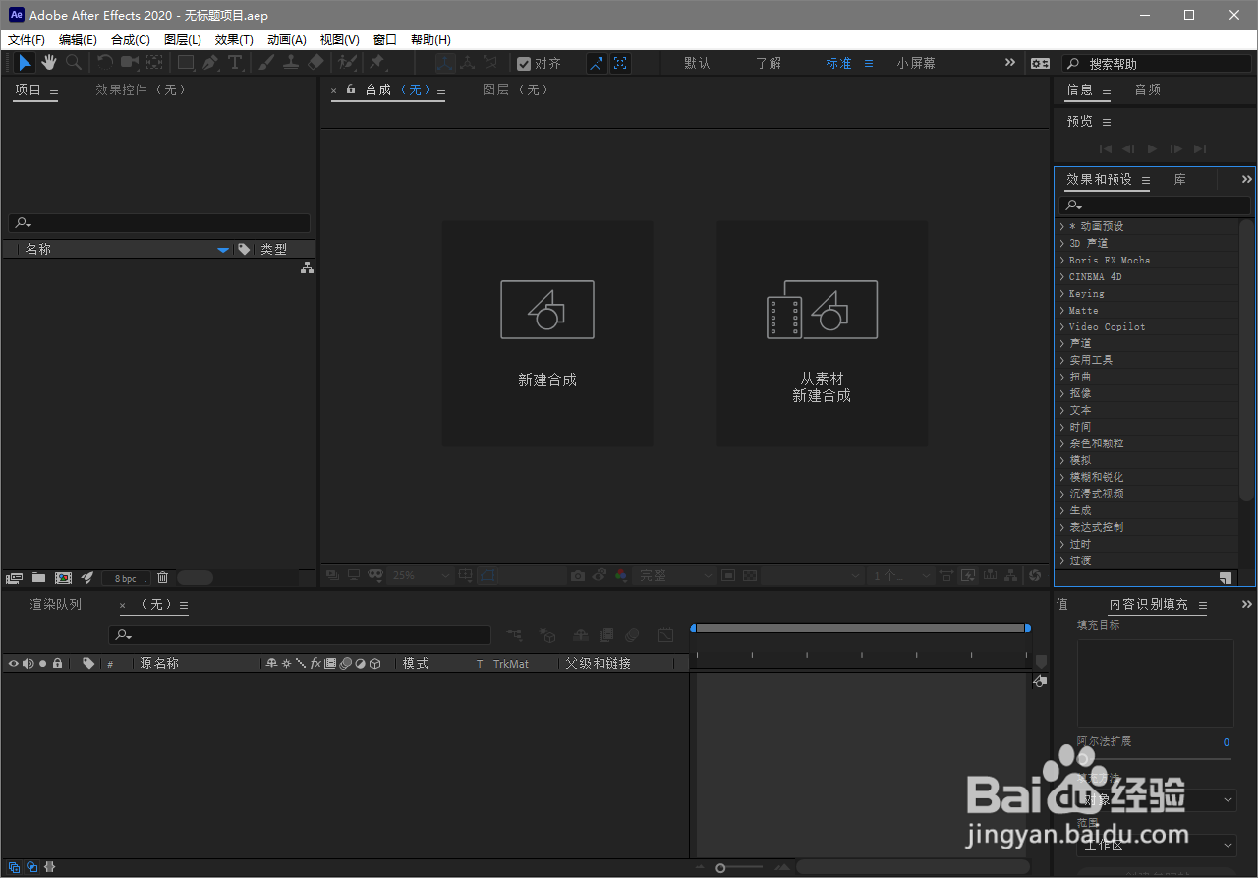
Task: Click the gray work area bar above the time ruler
Action: [x=861, y=627]
